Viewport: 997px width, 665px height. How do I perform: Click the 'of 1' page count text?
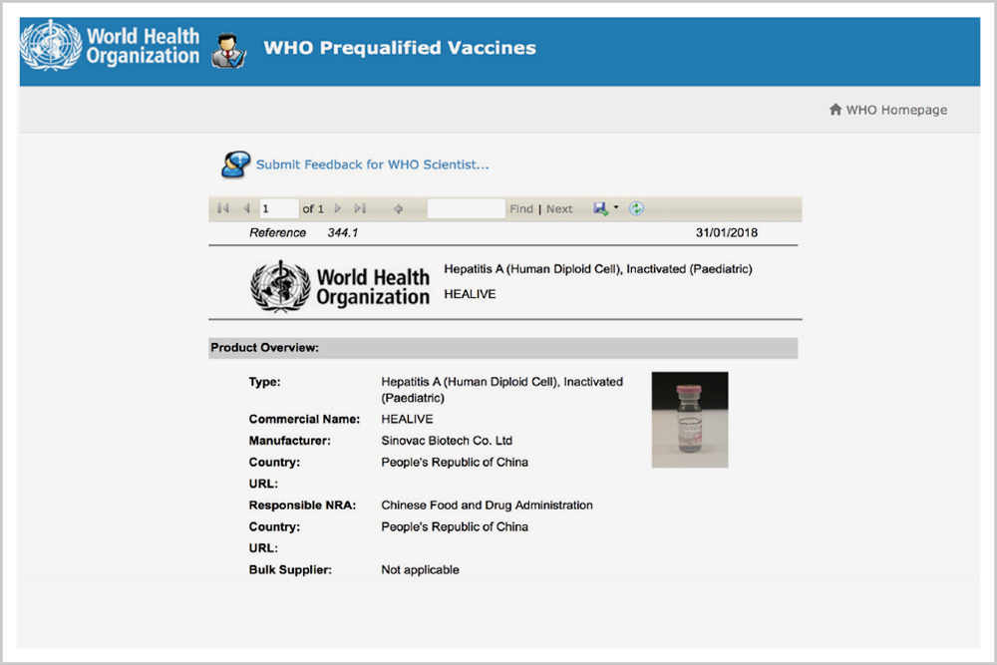[313, 209]
